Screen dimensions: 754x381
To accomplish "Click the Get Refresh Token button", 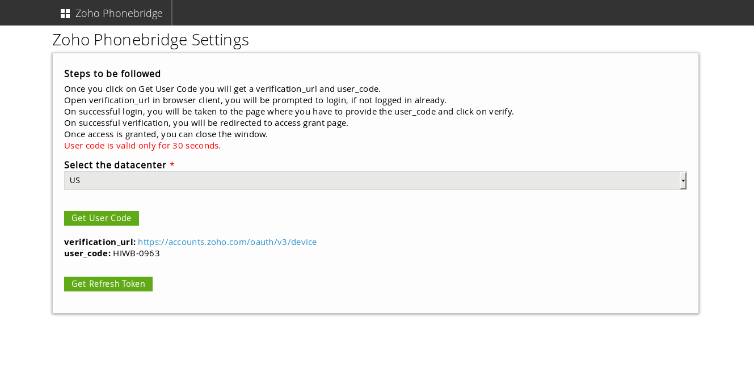I will coord(108,284).
